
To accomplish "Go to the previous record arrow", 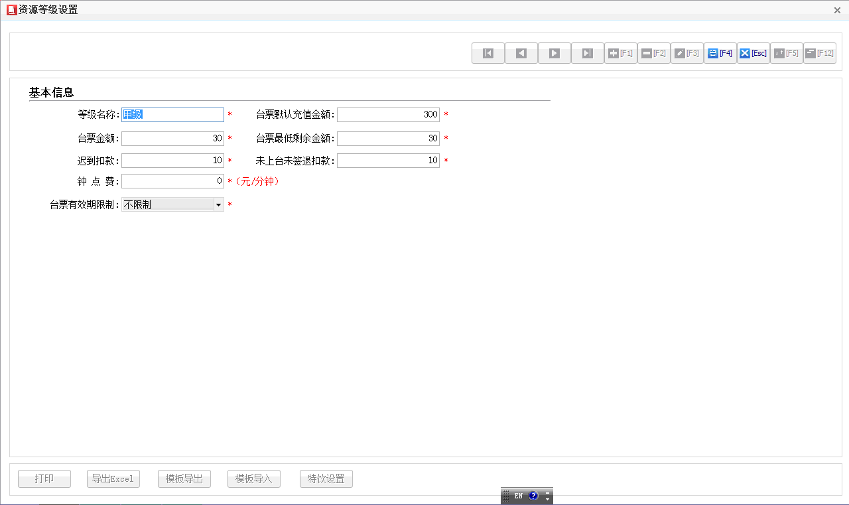I will [521, 53].
